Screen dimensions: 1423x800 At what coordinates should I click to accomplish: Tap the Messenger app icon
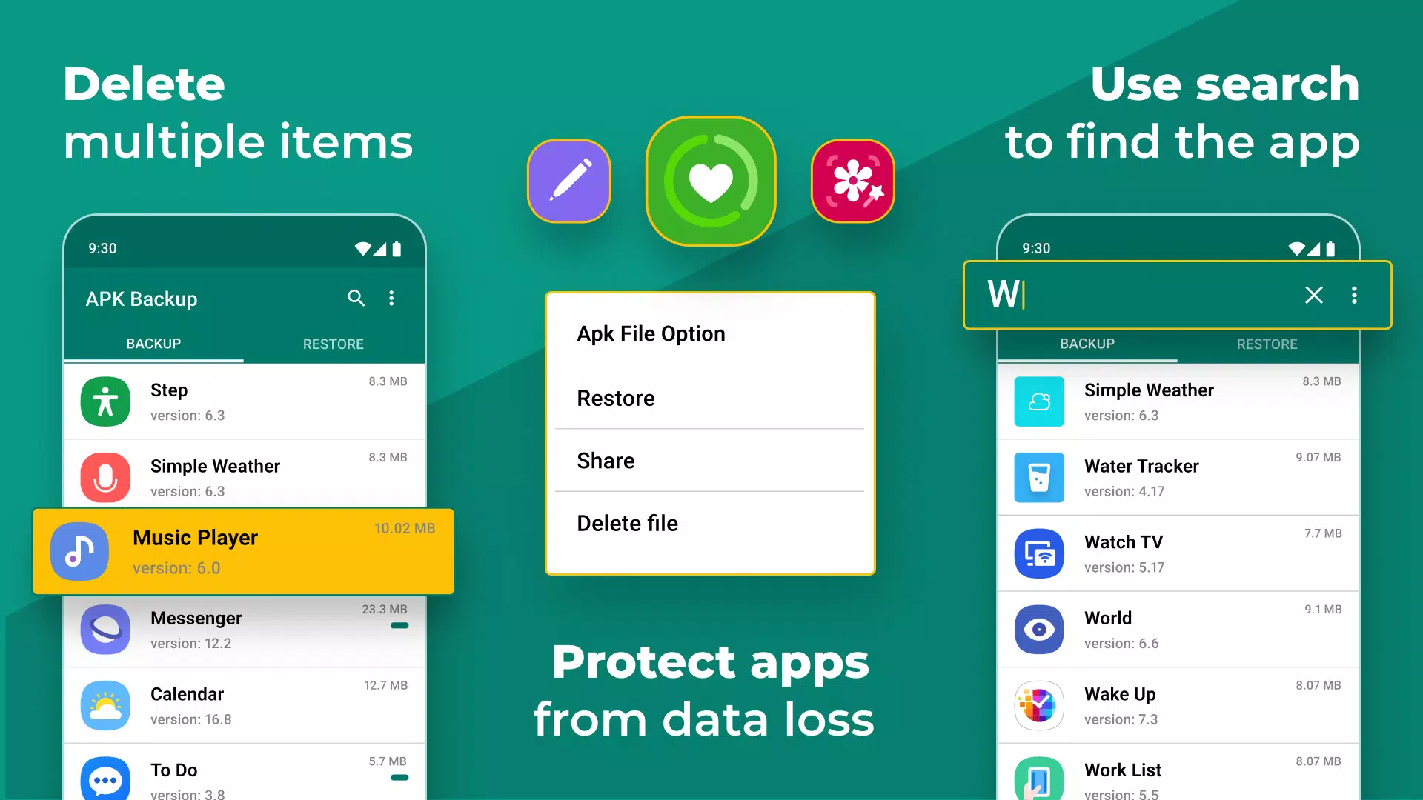(x=105, y=629)
